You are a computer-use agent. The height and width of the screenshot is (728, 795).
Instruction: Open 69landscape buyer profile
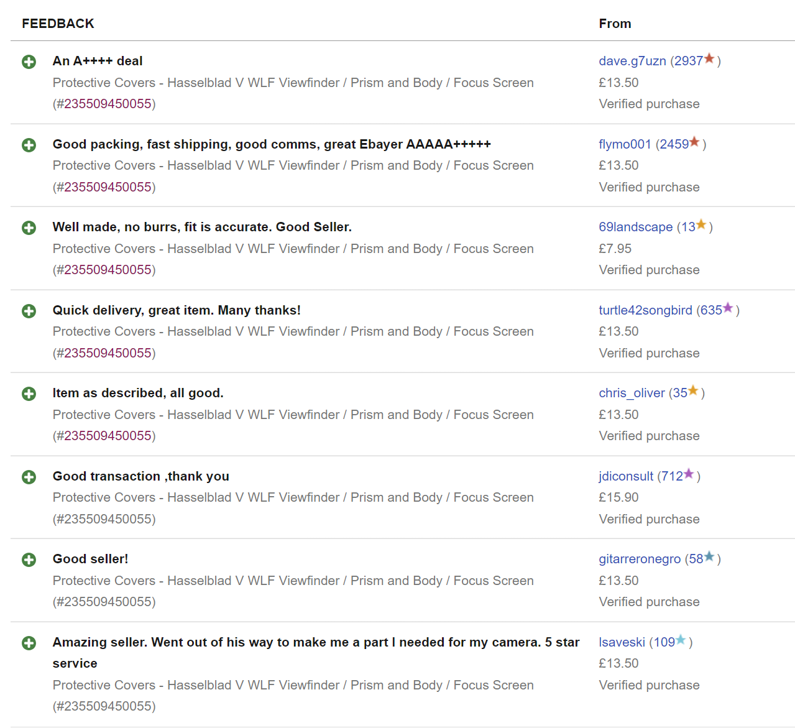click(x=635, y=227)
